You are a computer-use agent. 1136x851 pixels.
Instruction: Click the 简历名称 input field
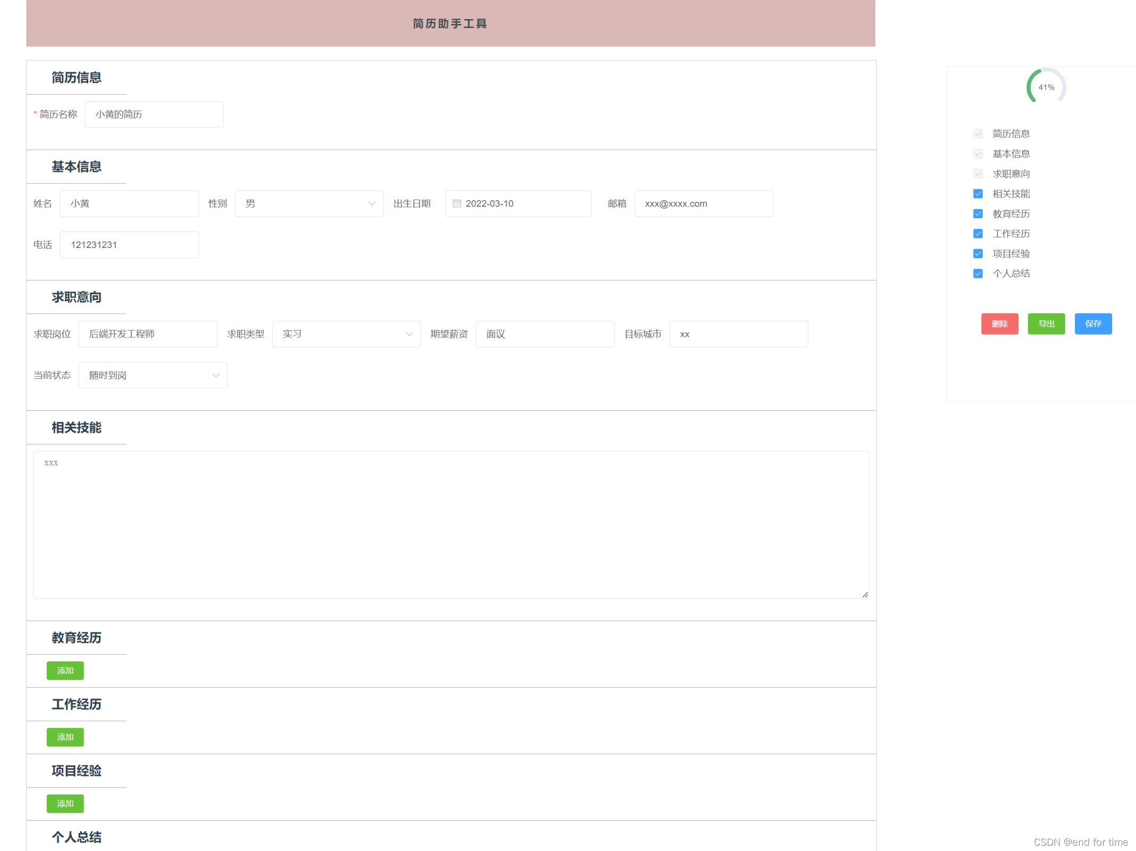154,114
